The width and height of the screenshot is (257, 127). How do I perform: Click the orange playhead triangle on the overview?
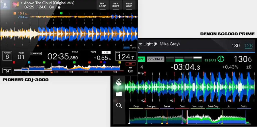coord(52,72)
